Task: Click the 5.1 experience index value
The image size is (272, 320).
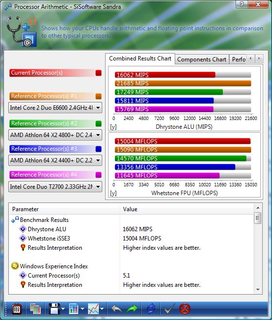Action: [x=127, y=275]
